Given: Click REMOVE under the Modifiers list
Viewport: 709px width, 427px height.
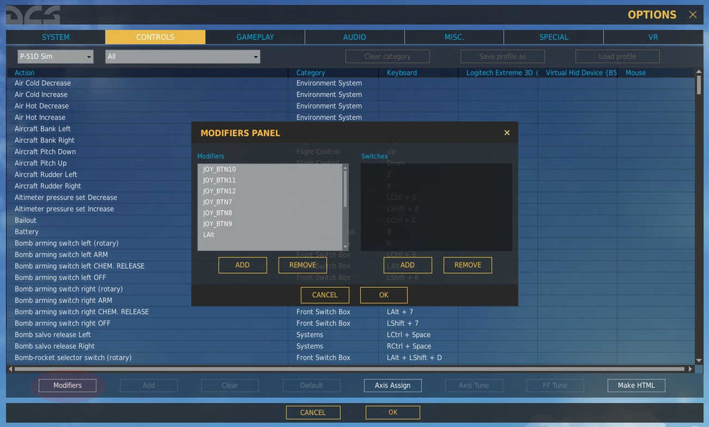Looking at the screenshot, I should click(x=303, y=265).
